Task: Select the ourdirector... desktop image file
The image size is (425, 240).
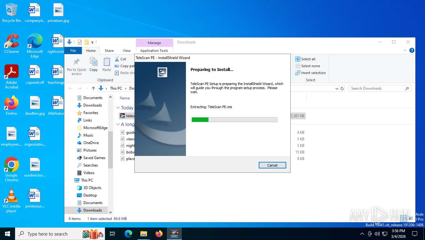Action: (35, 167)
